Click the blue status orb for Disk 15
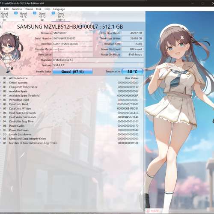 pyautogui.click(x=53, y=13)
